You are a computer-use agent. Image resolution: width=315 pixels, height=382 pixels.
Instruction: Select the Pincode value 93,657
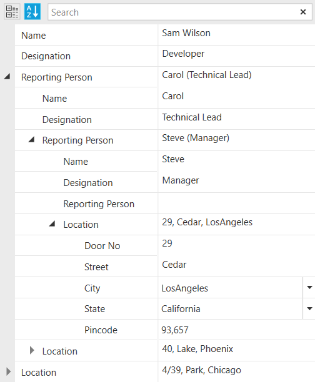[237, 330]
